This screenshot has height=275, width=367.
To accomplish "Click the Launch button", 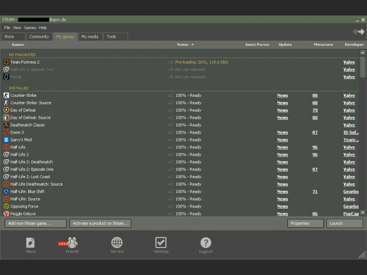I will point(345,223).
